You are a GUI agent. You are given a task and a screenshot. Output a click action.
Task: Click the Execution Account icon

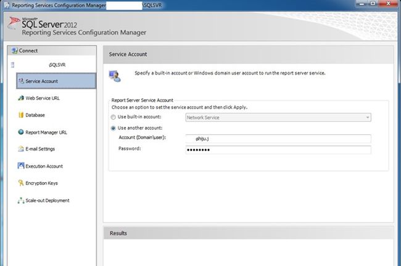(x=21, y=166)
